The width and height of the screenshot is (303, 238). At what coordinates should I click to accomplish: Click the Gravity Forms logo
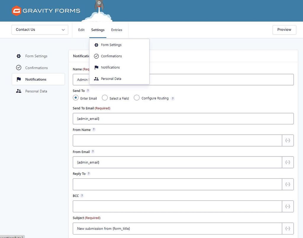point(46,10)
